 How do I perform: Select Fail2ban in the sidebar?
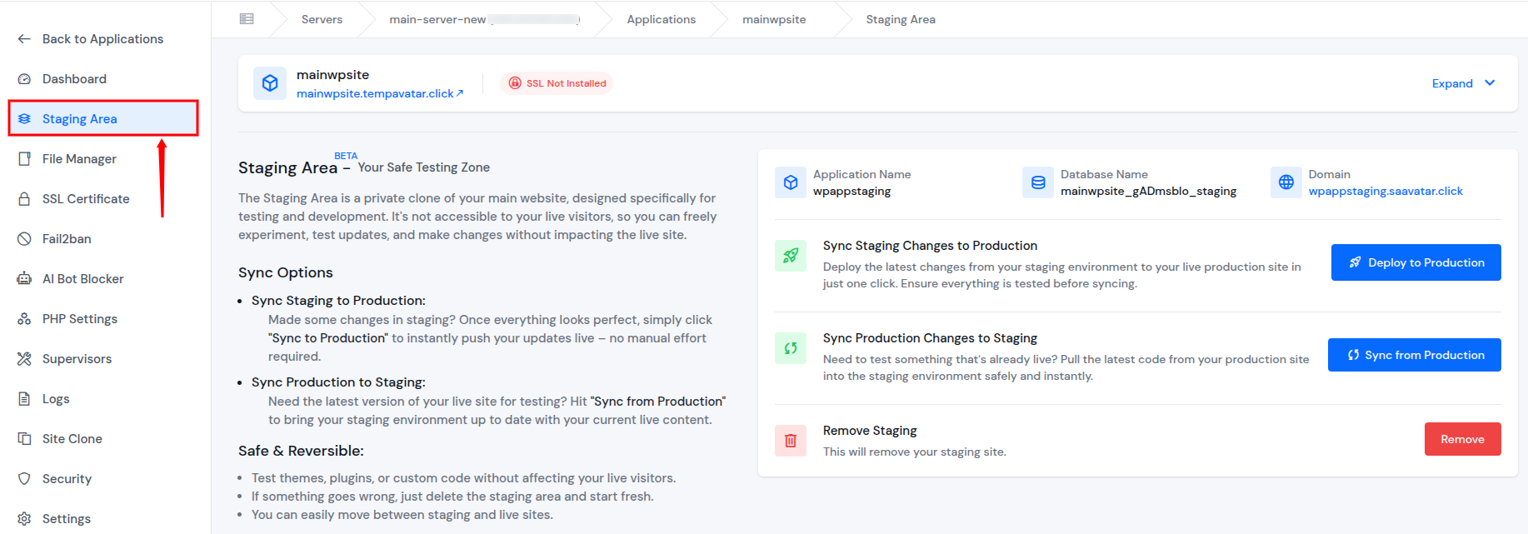pos(105,239)
